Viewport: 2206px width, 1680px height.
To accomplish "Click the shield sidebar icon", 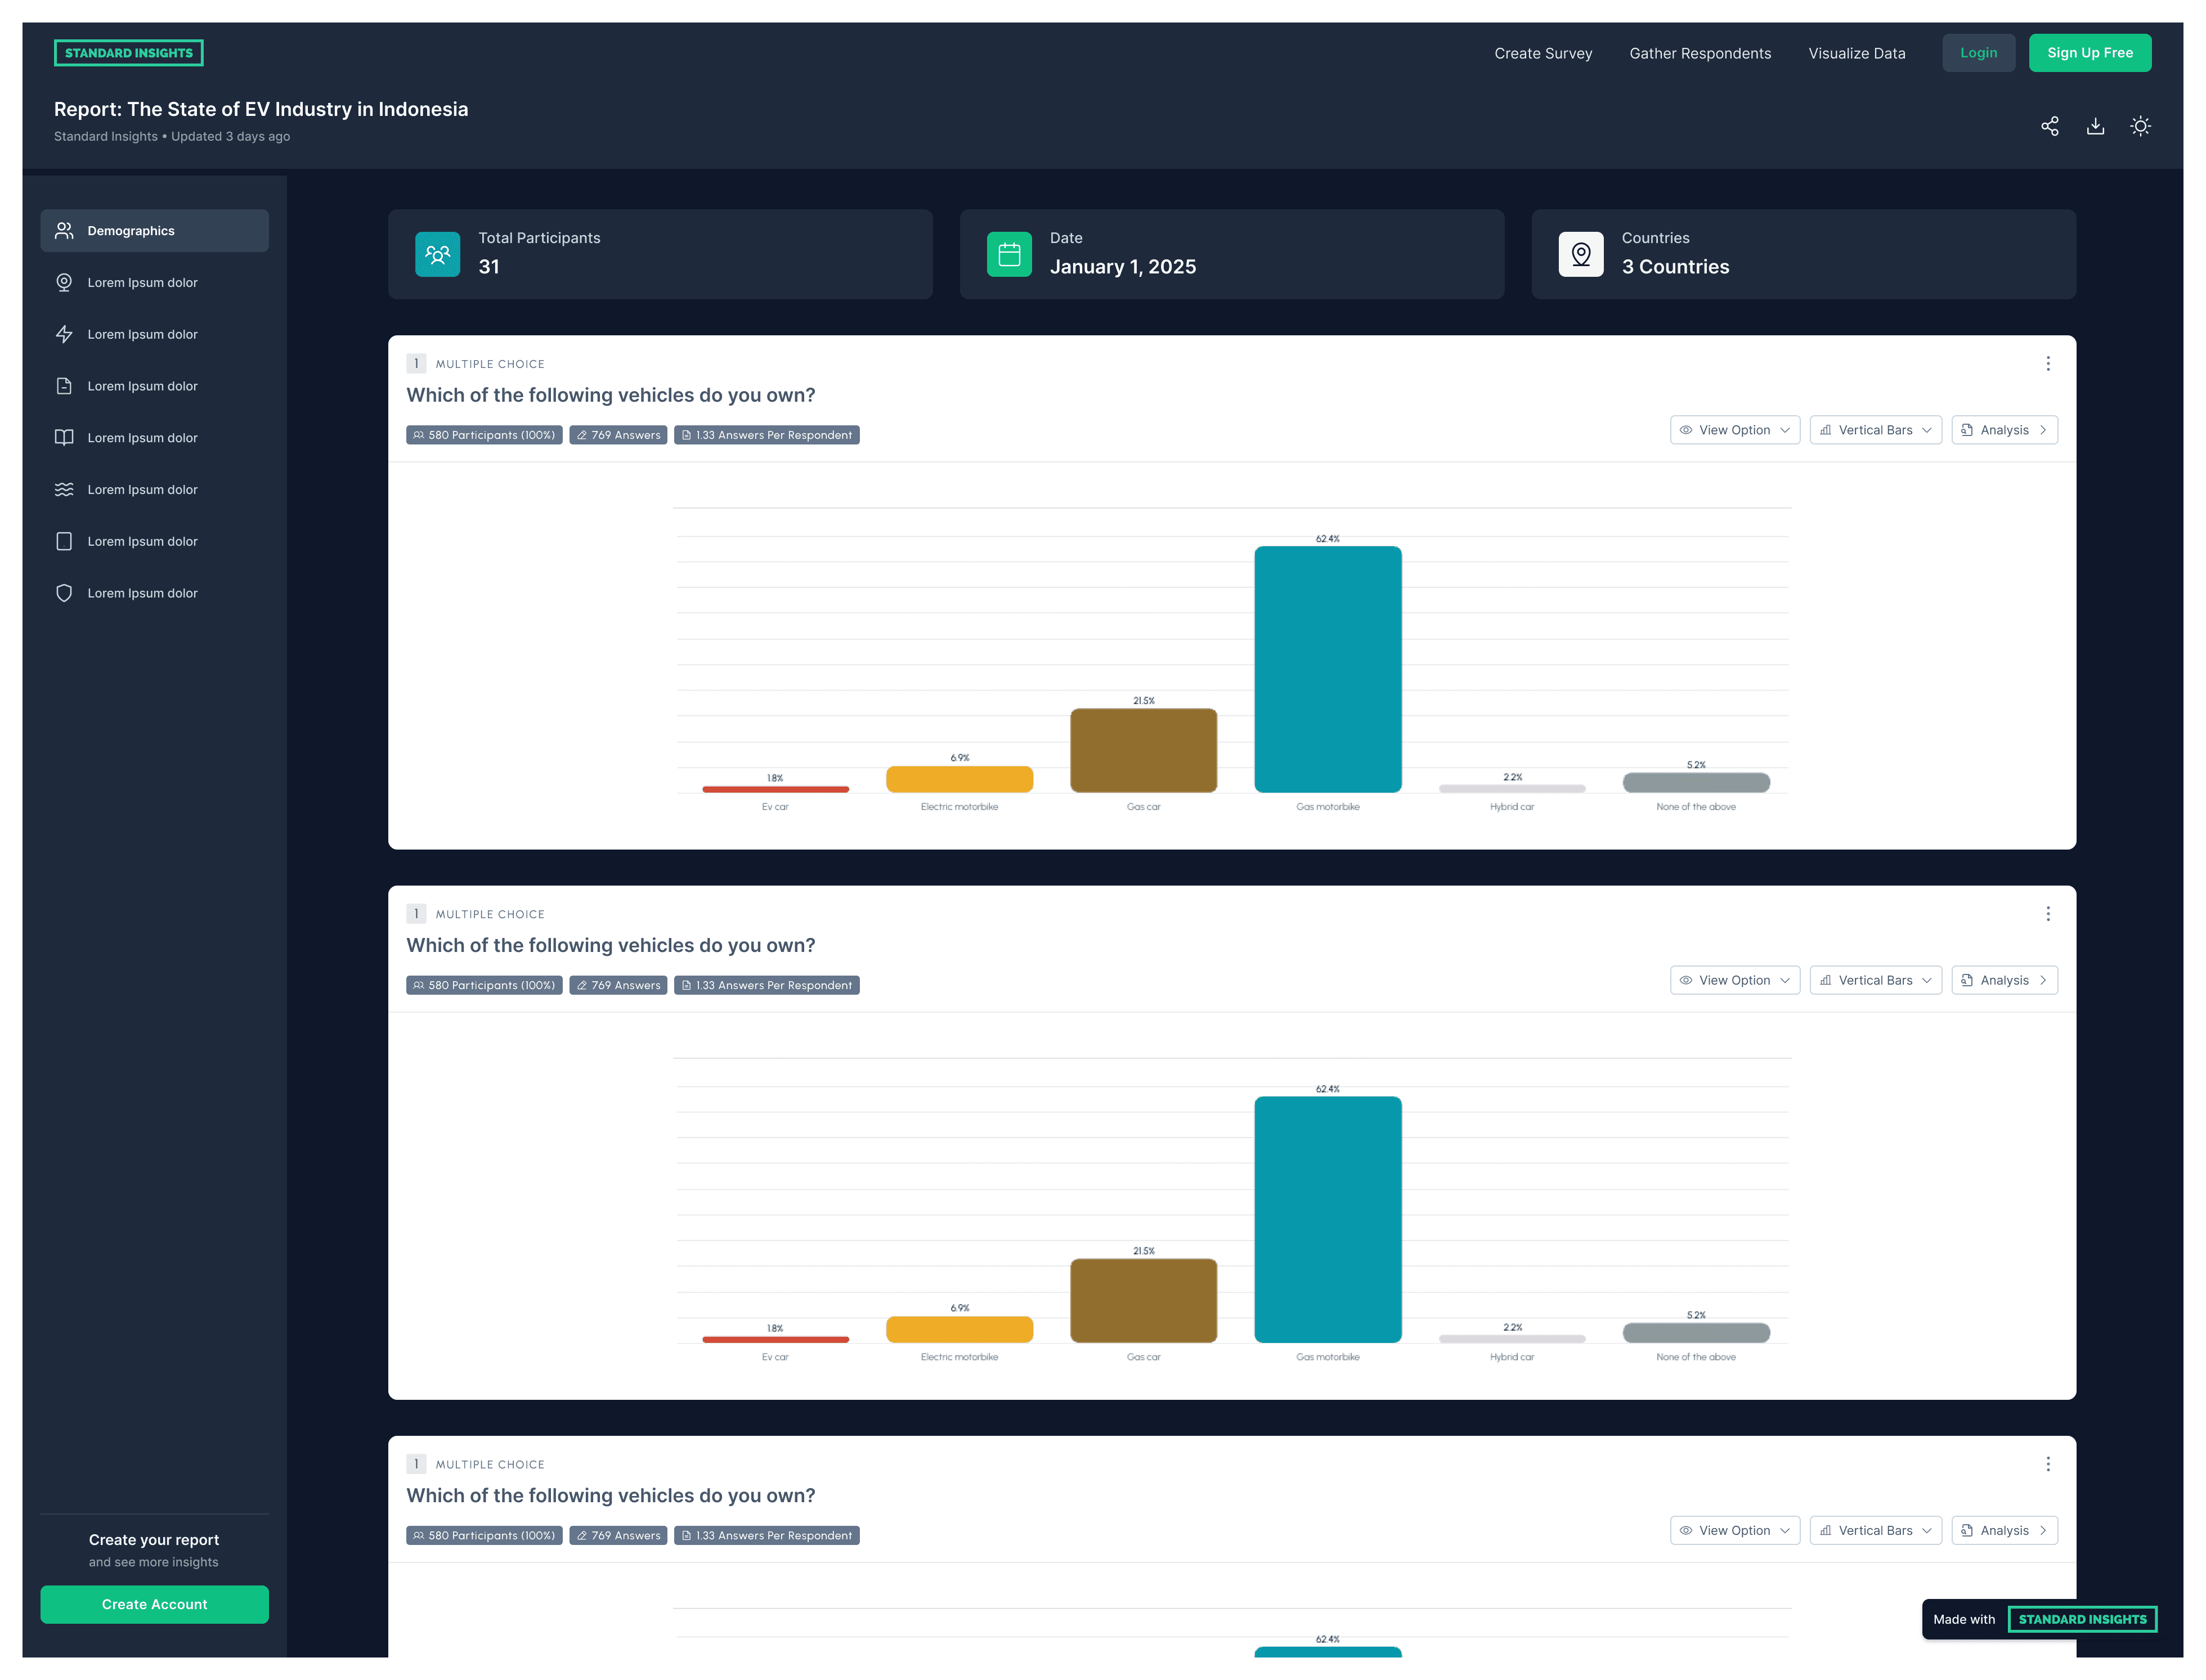I will (x=64, y=593).
